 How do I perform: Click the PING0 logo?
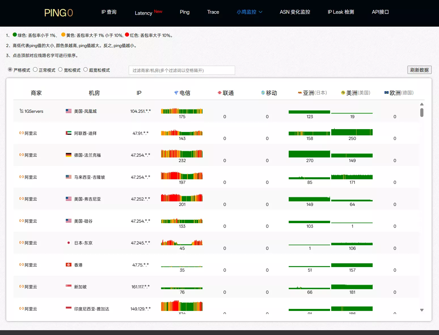coord(58,13)
